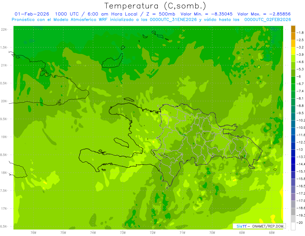Click the 73W longitude axis label
The height and width of the screenshot is (236, 305).
[123, 232]
